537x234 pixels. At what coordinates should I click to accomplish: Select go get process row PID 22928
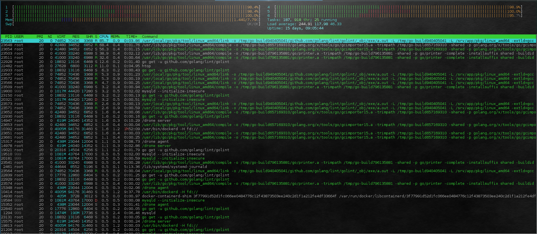(x=268, y=62)
